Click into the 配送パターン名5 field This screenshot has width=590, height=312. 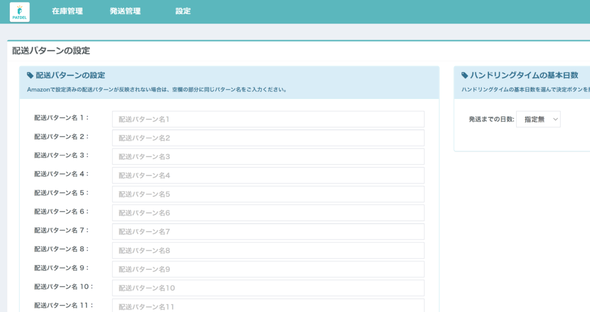click(268, 194)
